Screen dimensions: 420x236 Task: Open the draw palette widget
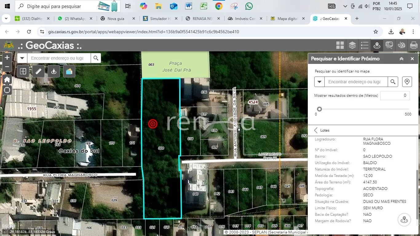point(402,45)
